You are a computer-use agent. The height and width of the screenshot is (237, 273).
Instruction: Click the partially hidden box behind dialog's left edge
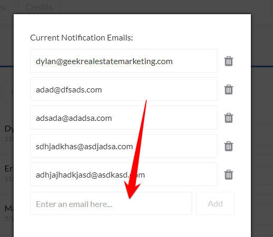(x=8, y=92)
